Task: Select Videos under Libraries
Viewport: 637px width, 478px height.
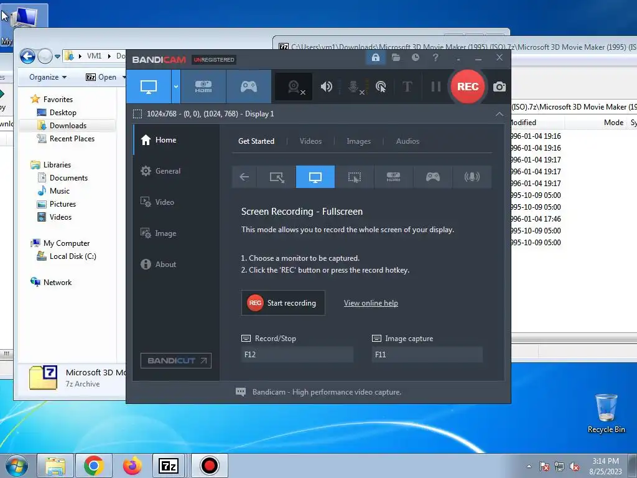Action: [60, 217]
